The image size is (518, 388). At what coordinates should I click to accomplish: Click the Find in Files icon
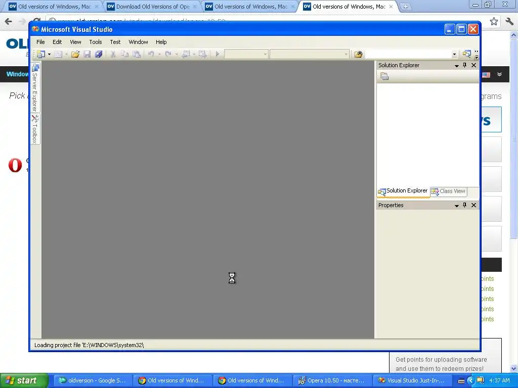[359, 54]
